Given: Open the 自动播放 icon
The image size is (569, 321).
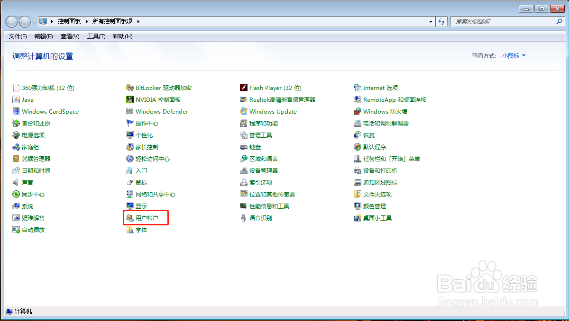Looking at the screenshot, I should point(16,230).
